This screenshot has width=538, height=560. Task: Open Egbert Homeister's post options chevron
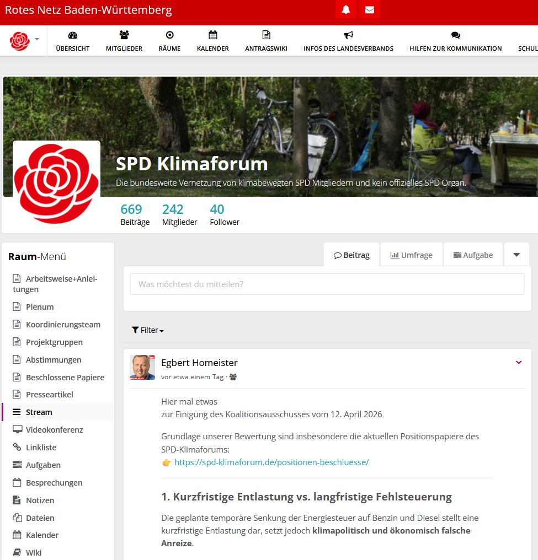(x=519, y=362)
